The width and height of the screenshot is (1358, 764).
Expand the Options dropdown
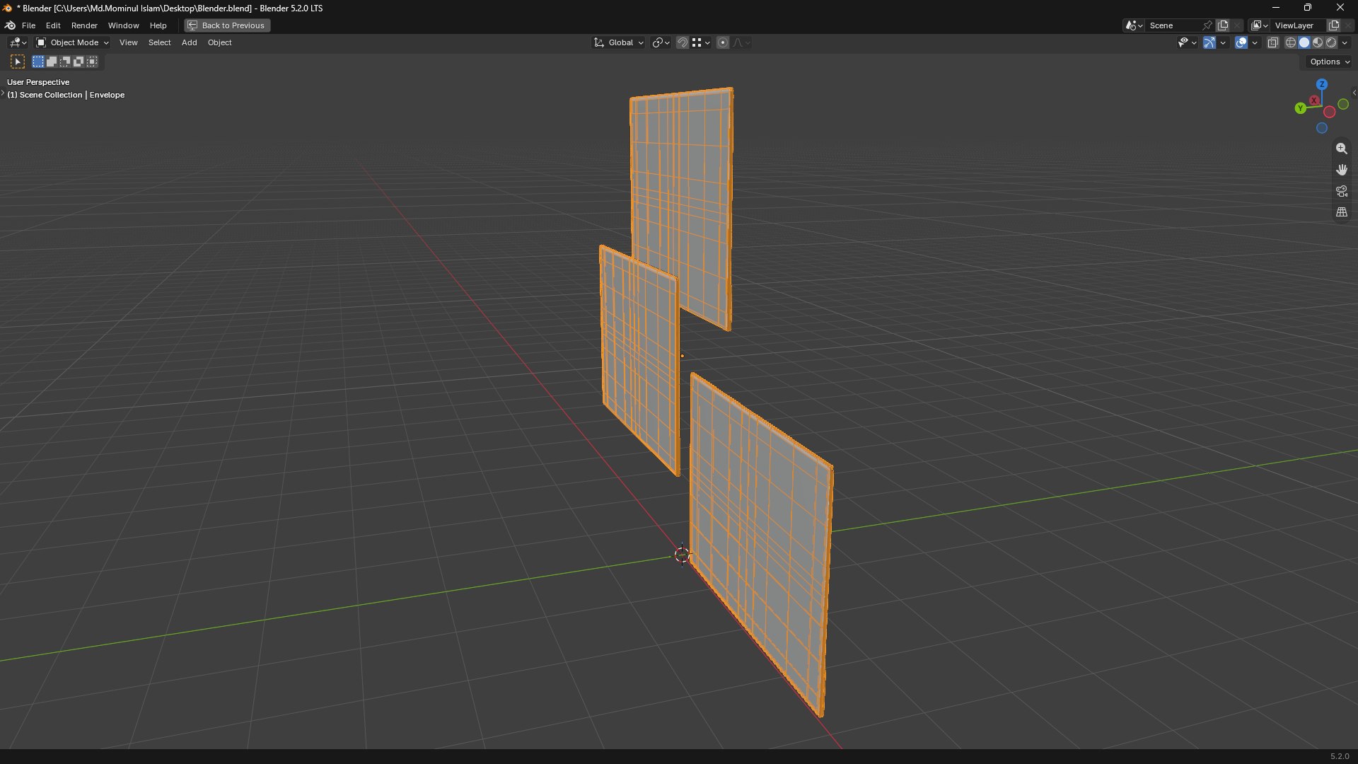pyautogui.click(x=1329, y=62)
